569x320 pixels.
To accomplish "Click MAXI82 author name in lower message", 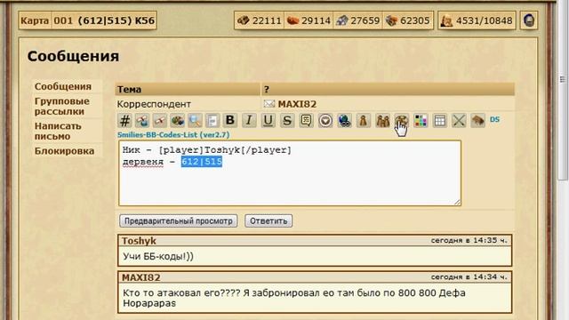I will click(141, 277).
